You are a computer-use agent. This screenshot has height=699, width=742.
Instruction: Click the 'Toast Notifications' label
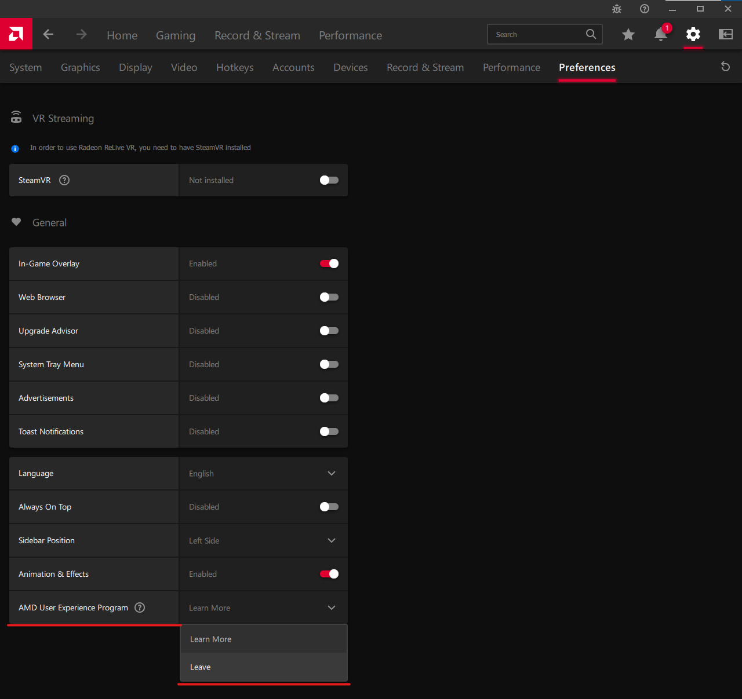[51, 431]
